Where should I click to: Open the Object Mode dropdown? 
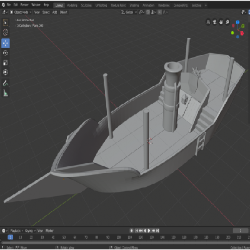[x=21, y=12]
